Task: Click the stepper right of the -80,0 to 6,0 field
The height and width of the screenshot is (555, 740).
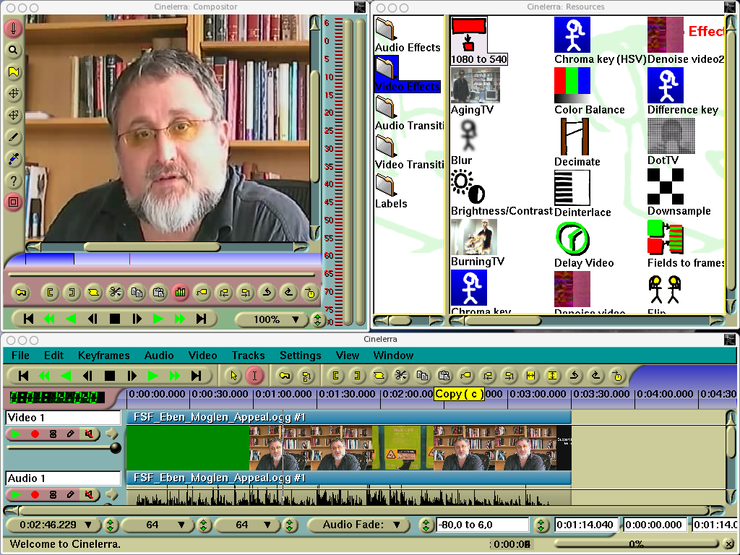Action: click(541, 525)
